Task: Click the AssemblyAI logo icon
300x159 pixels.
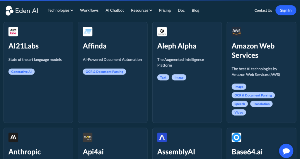Action: [x=162, y=137]
